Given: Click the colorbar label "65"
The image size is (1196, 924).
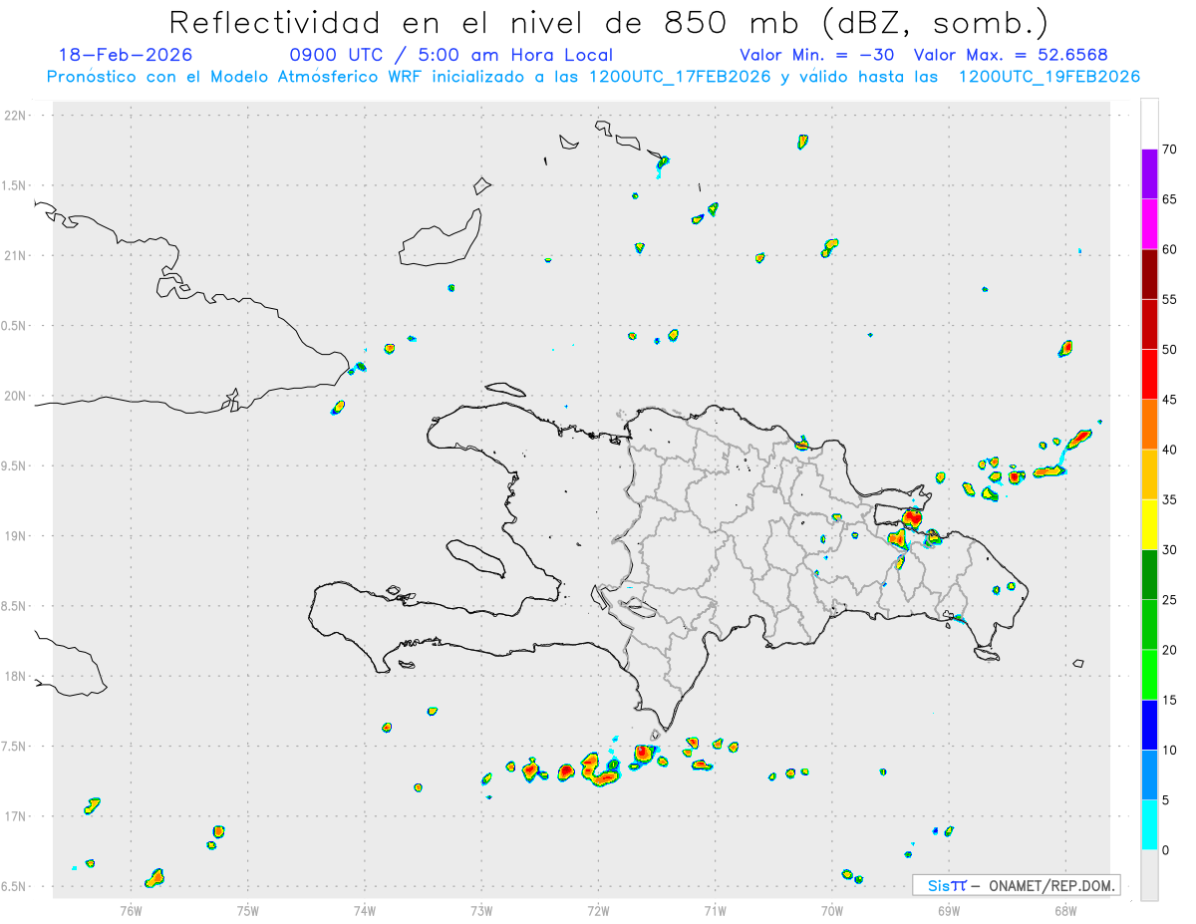Looking at the screenshot, I should tap(1170, 199).
